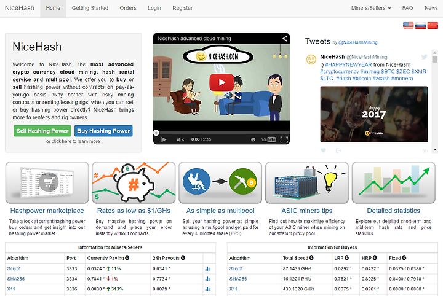Play the NiceHash video with the red button

[221, 82]
